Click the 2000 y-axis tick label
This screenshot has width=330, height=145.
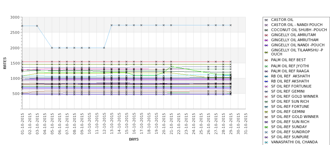pyautogui.click(x=15, y=48)
